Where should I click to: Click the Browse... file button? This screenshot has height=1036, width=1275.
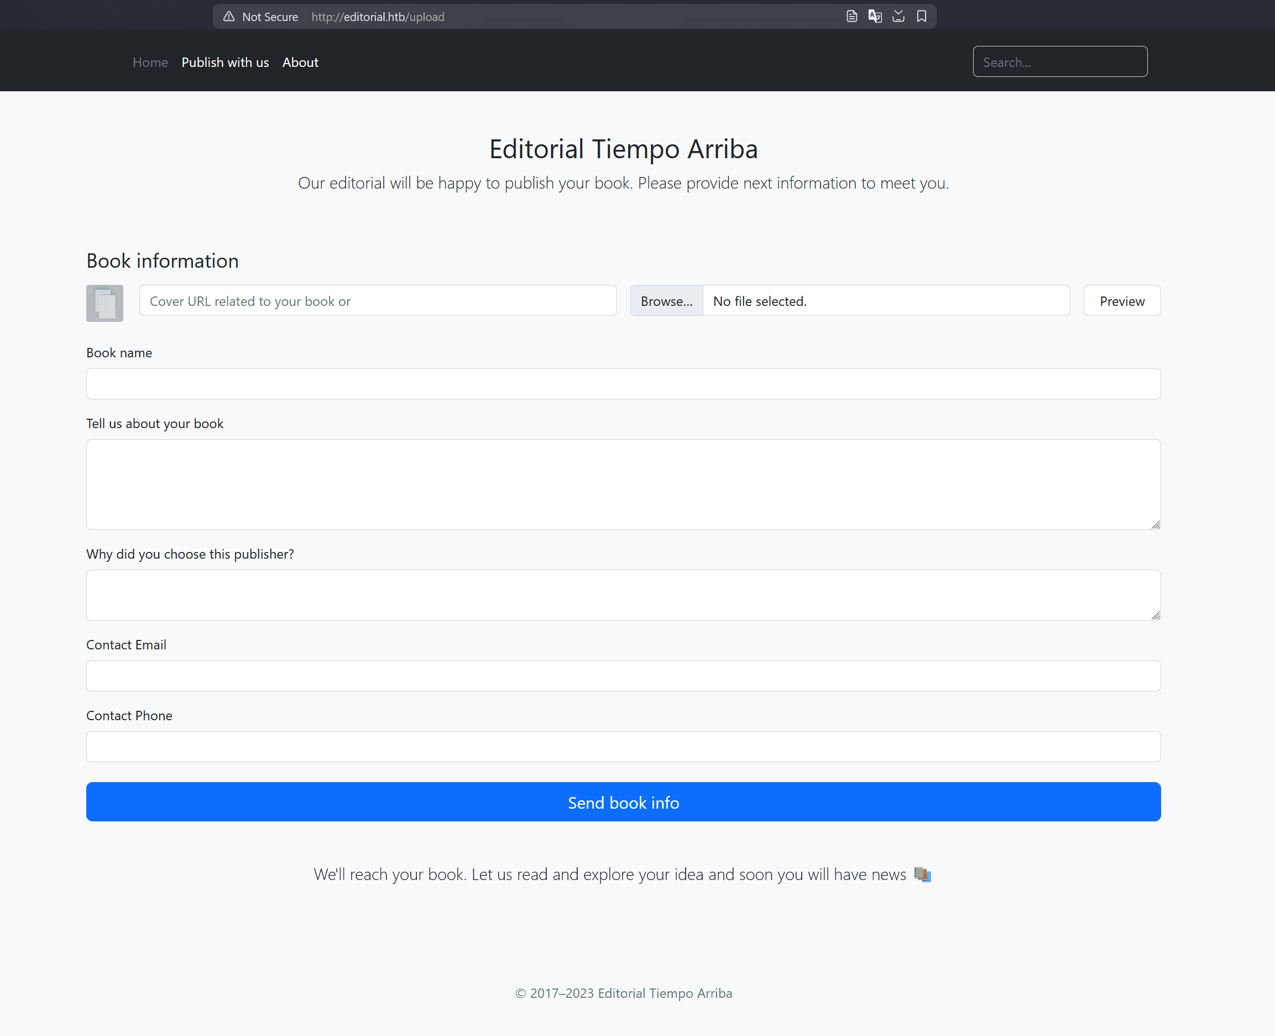point(666,301)
